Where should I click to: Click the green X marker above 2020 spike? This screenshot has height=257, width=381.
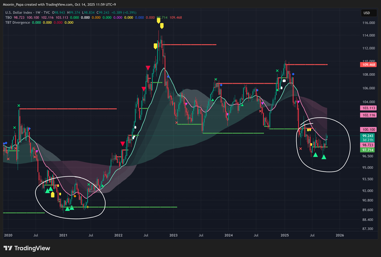coord(19,105)
